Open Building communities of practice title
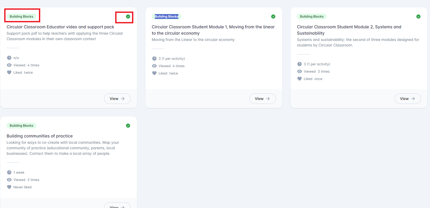 [x=39, y=136]
